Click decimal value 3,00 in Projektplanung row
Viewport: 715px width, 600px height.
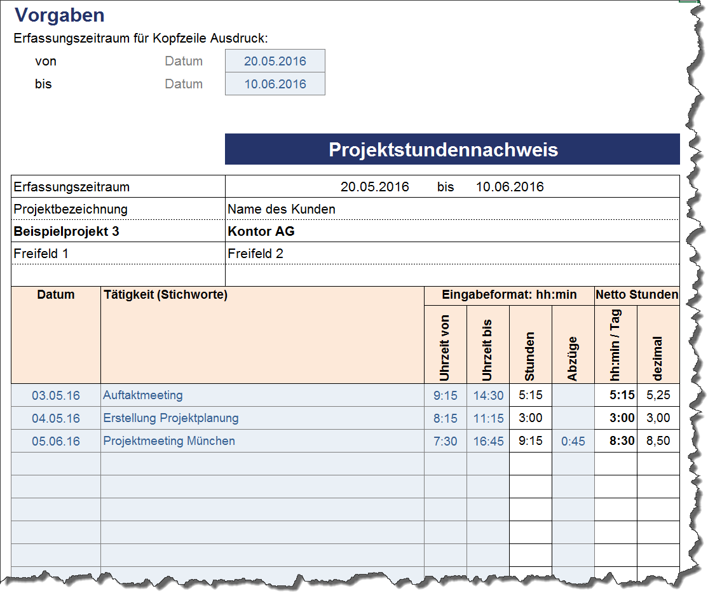(x=658, y=418)
